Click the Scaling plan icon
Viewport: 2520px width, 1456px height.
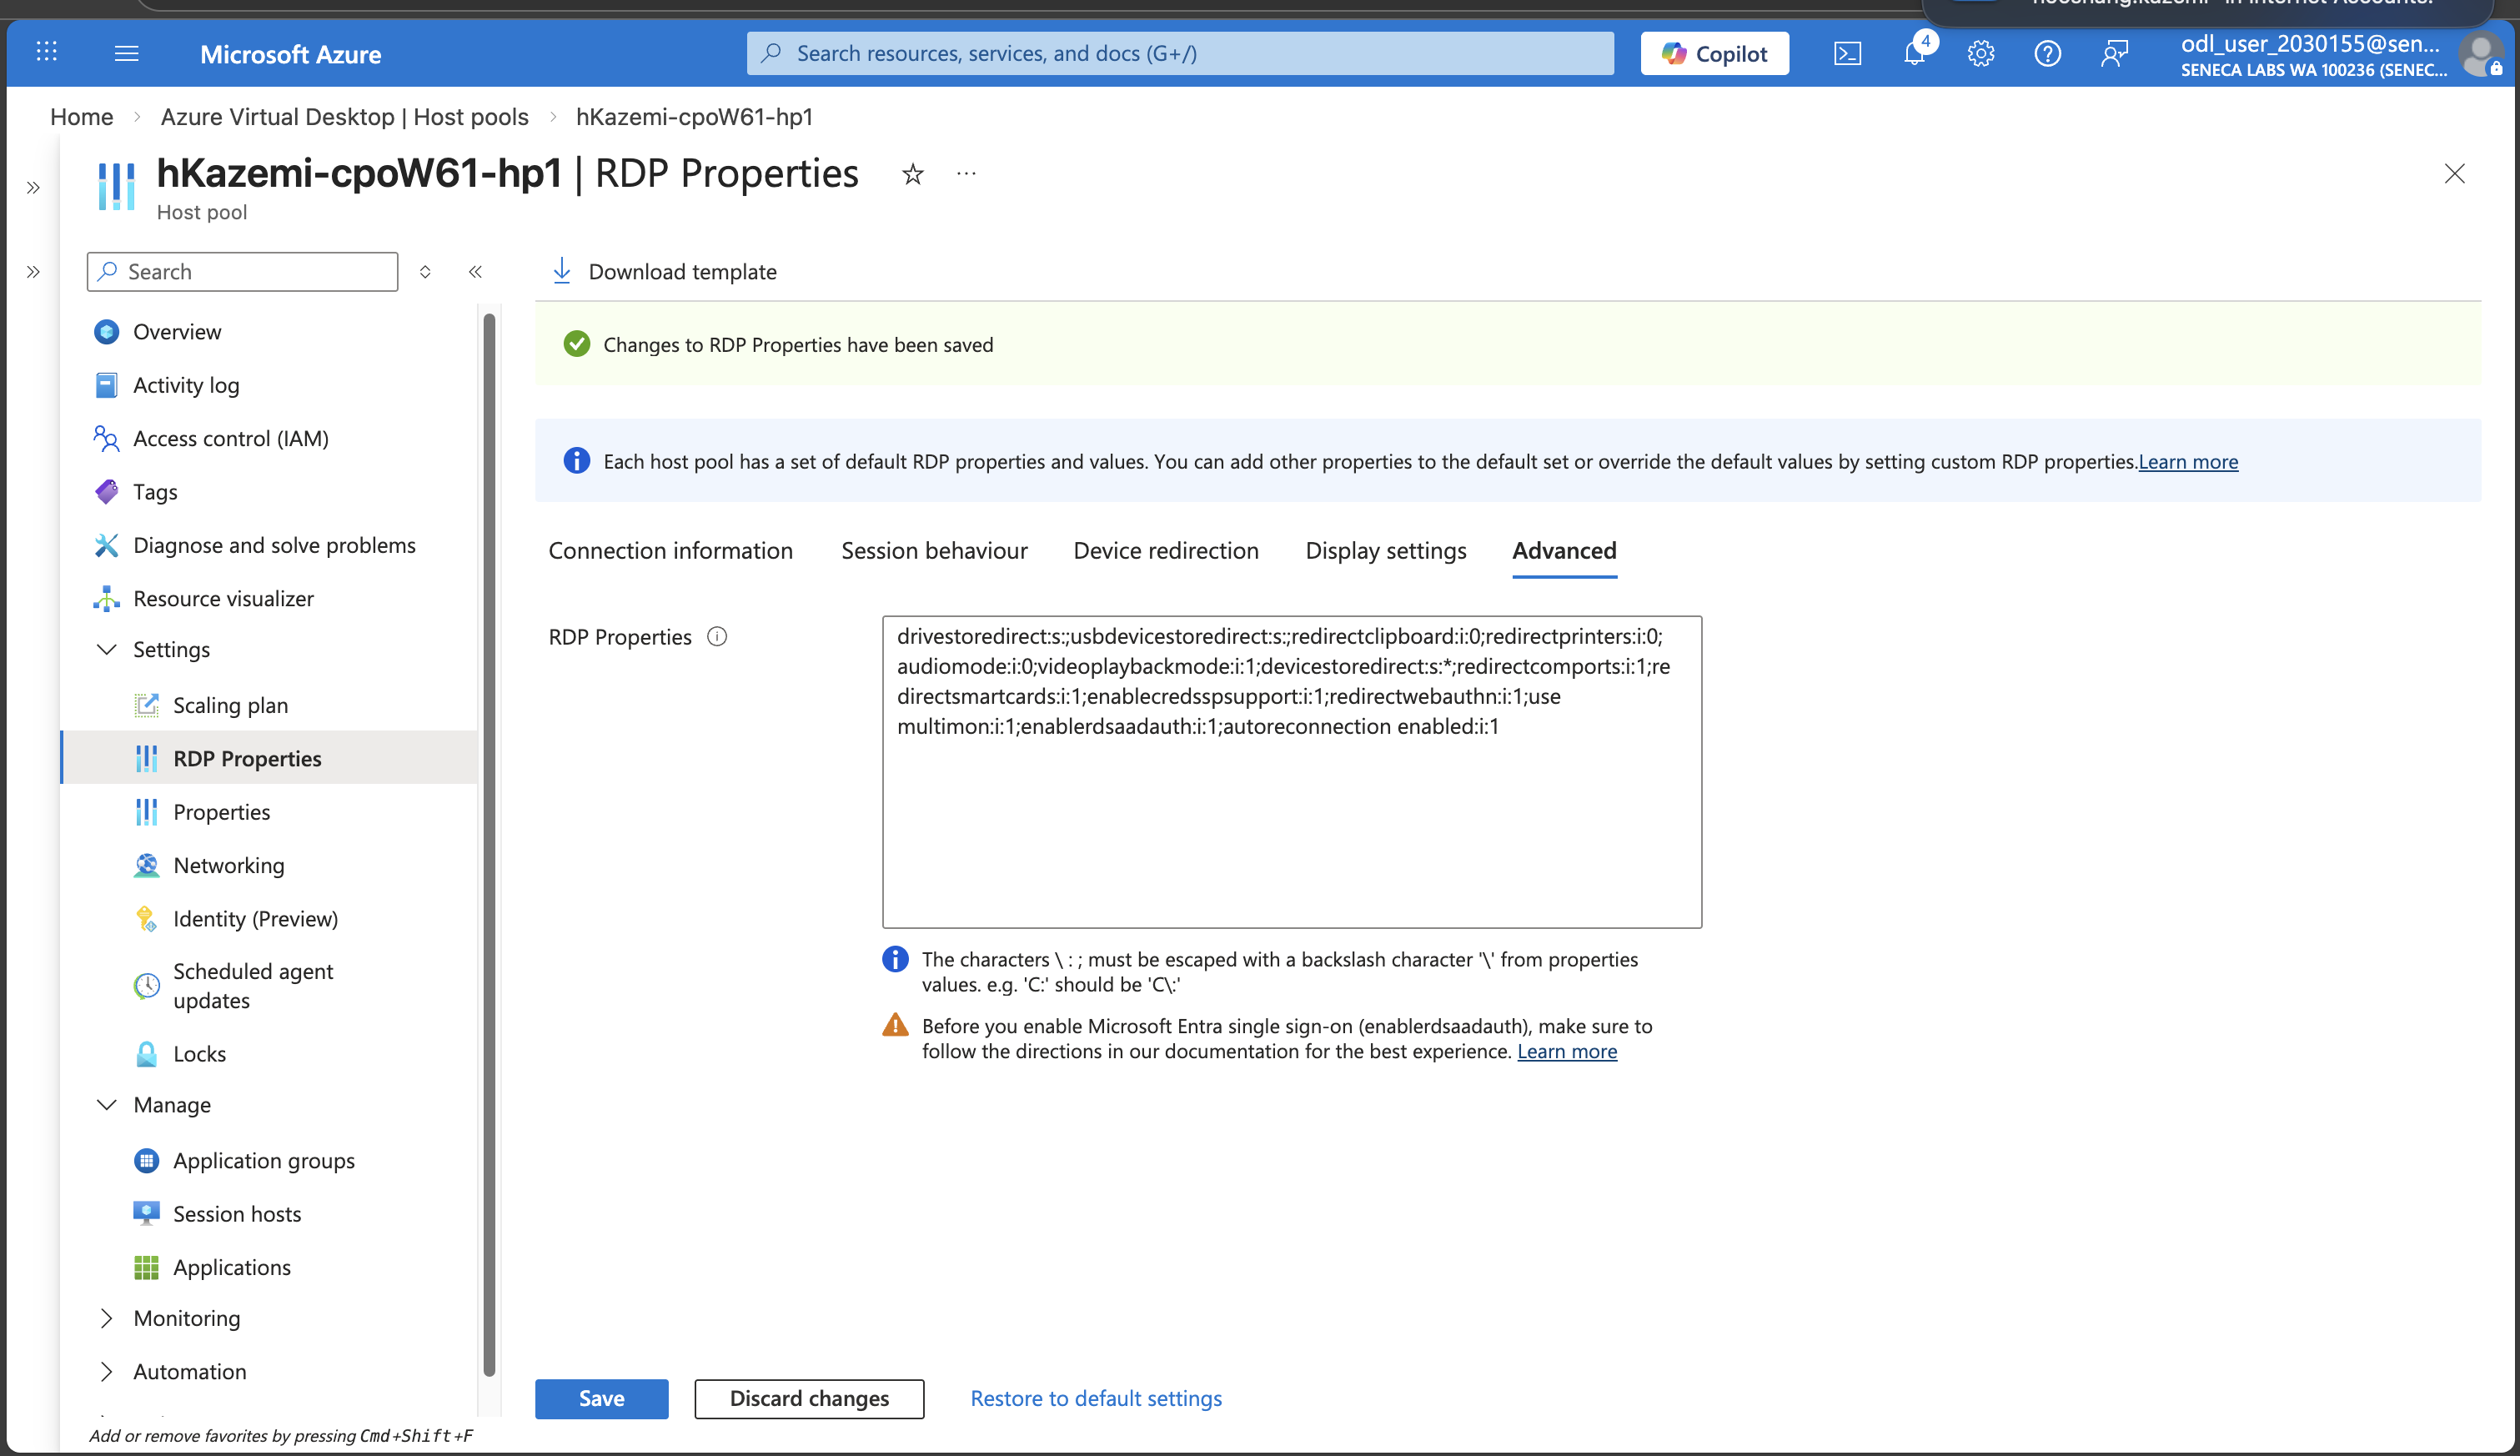[146, 705]
